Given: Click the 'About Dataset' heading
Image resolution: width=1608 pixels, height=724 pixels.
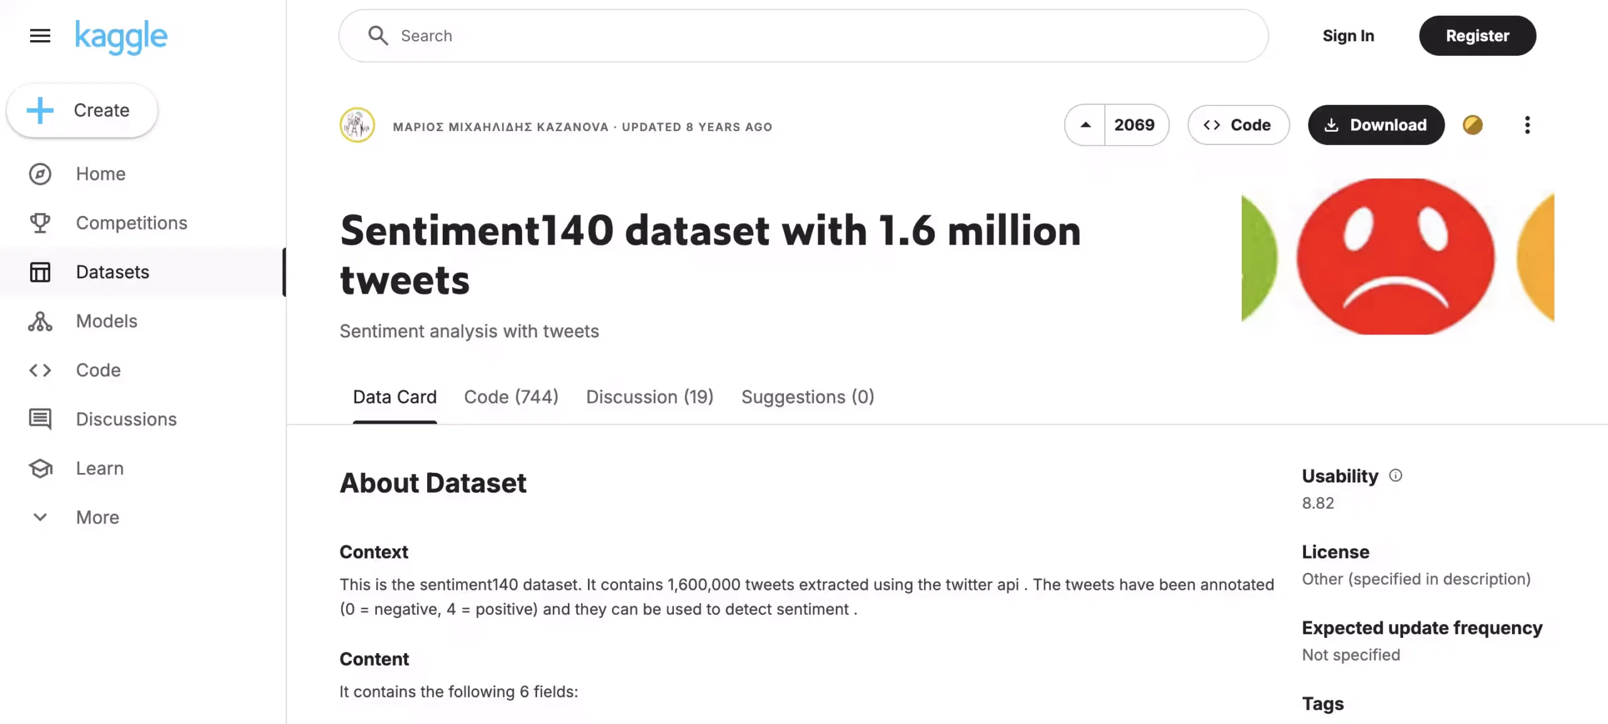Looking at the screenshot, I should pos(433,483).
